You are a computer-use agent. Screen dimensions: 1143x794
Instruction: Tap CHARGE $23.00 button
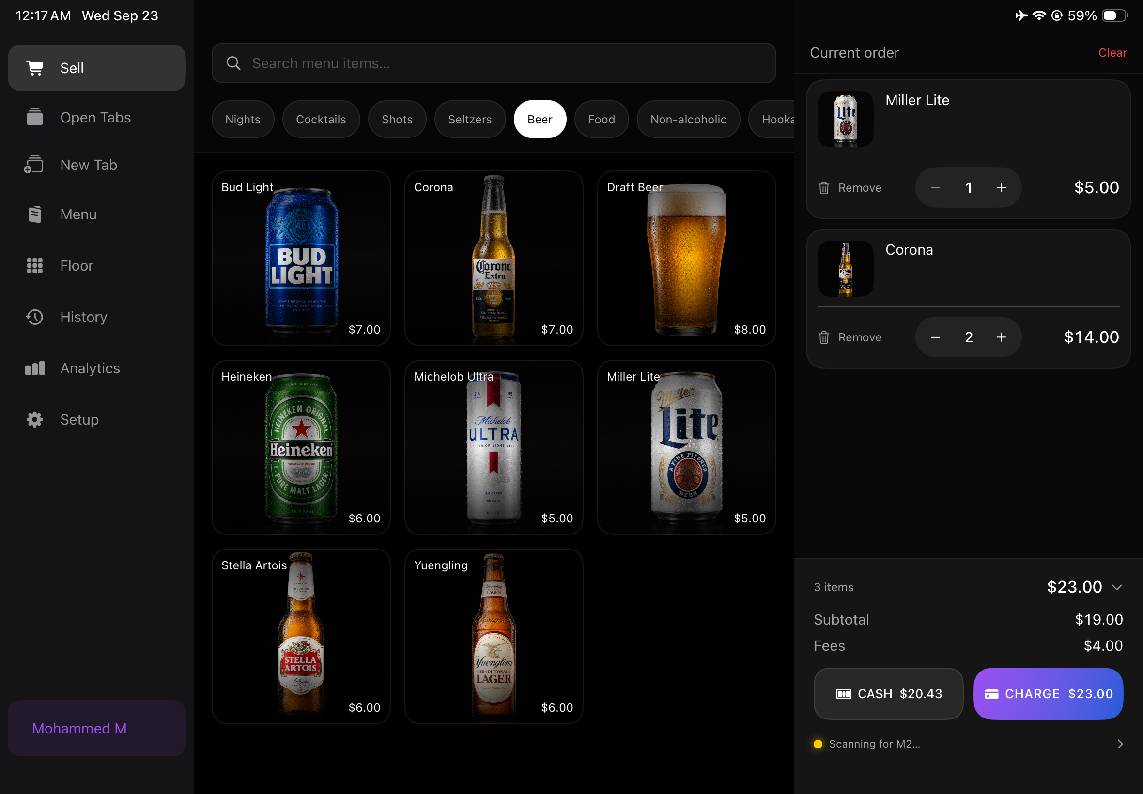[x=1048, y=693]
